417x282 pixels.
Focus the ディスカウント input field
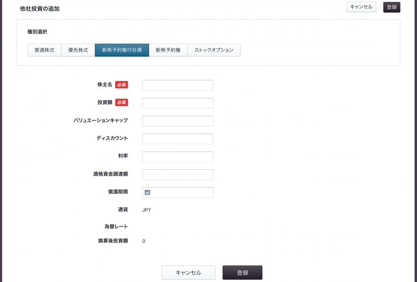[x=178, y=139]
